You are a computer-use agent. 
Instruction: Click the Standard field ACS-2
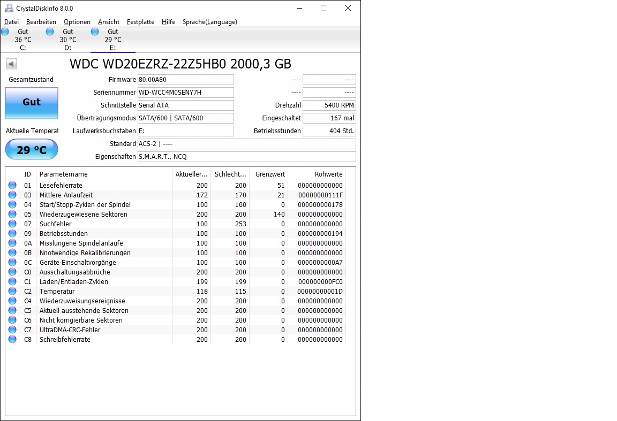247,144
